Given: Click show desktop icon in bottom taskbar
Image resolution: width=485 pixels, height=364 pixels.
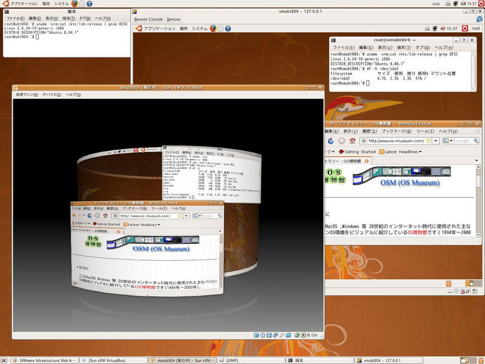Looking at the screenshot, I should [x=4, y=360].
